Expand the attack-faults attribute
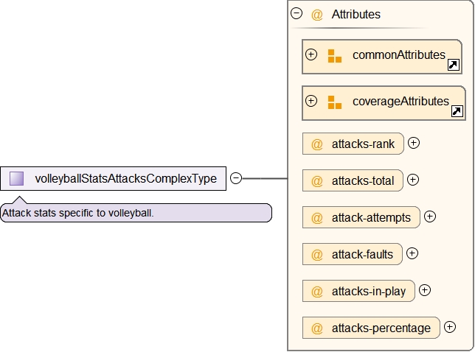The image size is (475, 352). [x=412, y=253]
